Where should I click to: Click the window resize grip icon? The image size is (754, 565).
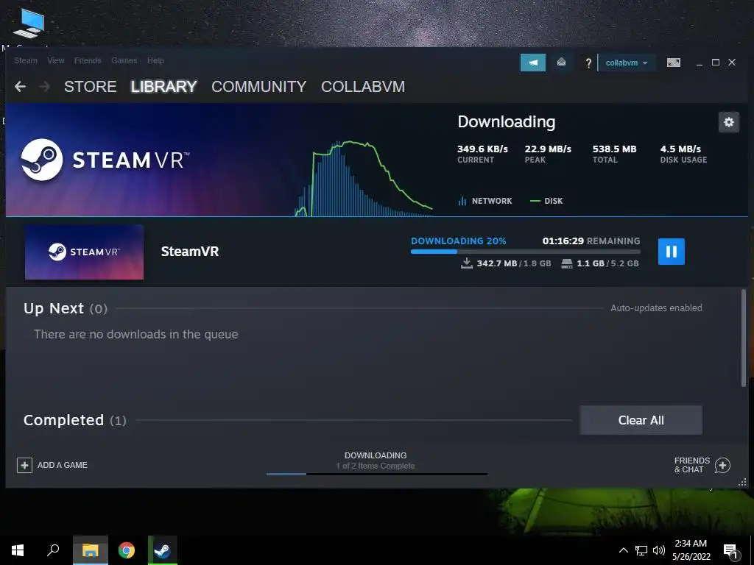(742, 482)
